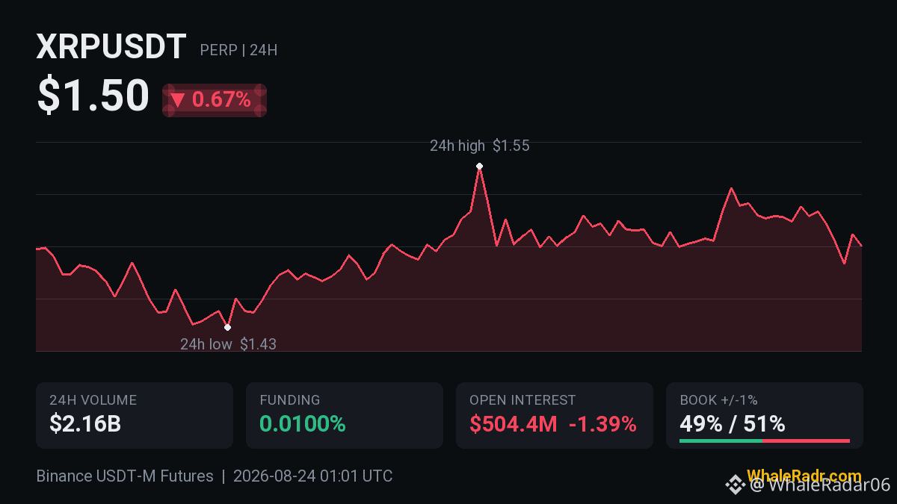
Task: Click the 0.67% price change badge
Action: [215, 100]
